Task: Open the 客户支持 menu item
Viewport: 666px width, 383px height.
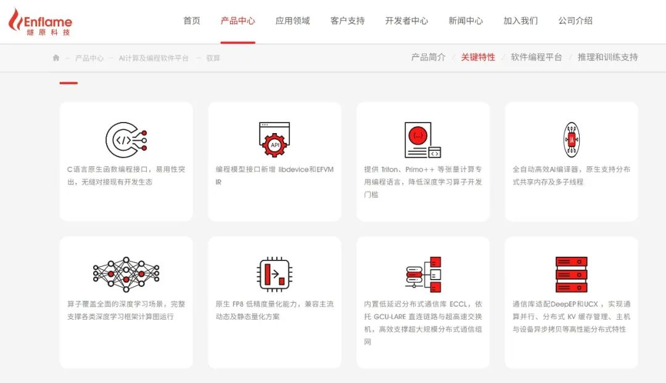Action: click(347, 21)
